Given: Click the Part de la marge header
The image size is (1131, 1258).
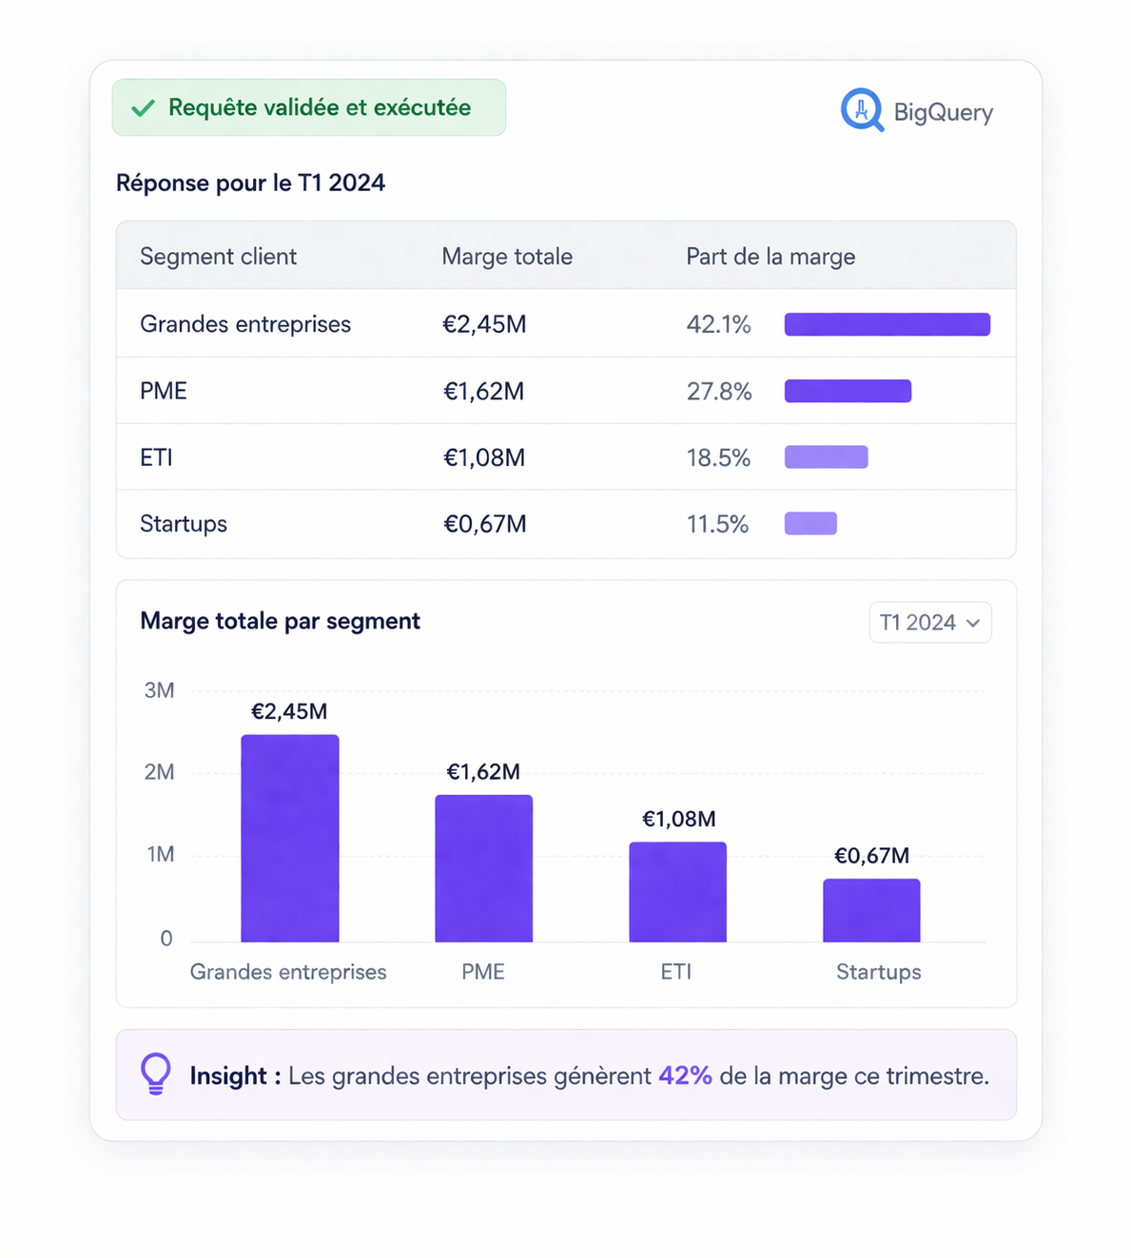Looking at the screenshot, I should pyautogui.click(x=770, y=257).
